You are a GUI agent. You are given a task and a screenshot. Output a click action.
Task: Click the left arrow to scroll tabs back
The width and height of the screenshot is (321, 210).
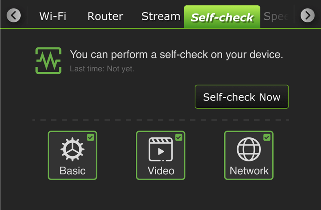click(13, 15)
